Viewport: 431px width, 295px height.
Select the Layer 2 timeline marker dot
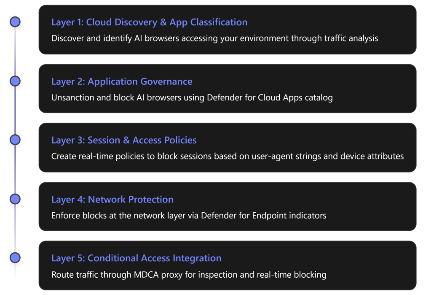15,81
